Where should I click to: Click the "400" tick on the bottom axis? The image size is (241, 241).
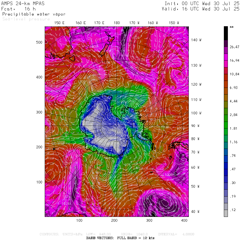pyautogui.click(x=184, y=221)
